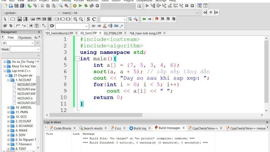Click the green back arrow in the toolbar
270x152 pixels.
pos(144,19)
